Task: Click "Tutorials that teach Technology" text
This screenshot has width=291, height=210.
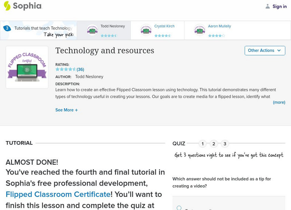Action: (x=43, y=28)
